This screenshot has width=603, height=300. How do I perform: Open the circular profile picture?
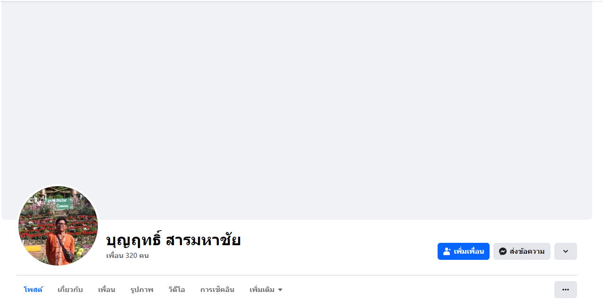(x=58, y=226)
